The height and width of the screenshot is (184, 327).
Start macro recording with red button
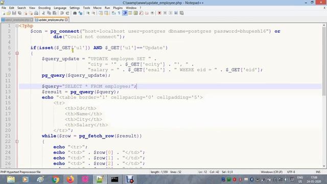(x=159, y=13)
